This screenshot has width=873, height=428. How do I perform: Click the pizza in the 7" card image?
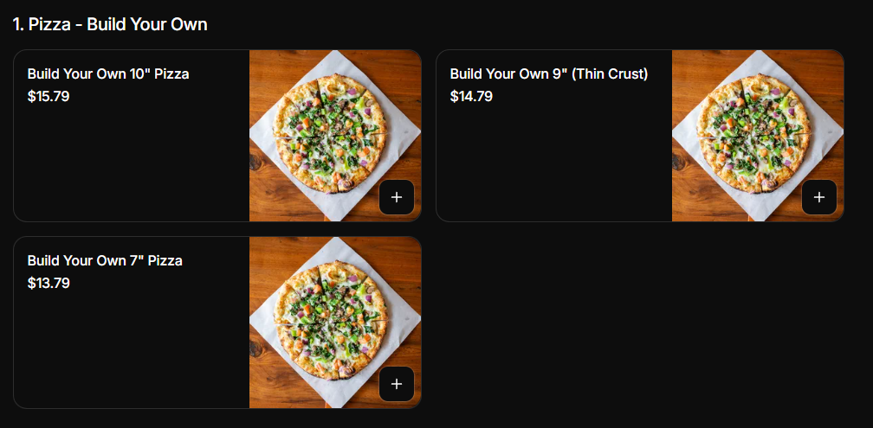click(x=330, y=320)
